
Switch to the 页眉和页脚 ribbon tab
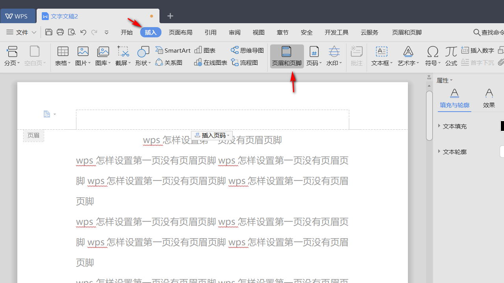click(x=407, y=32)
